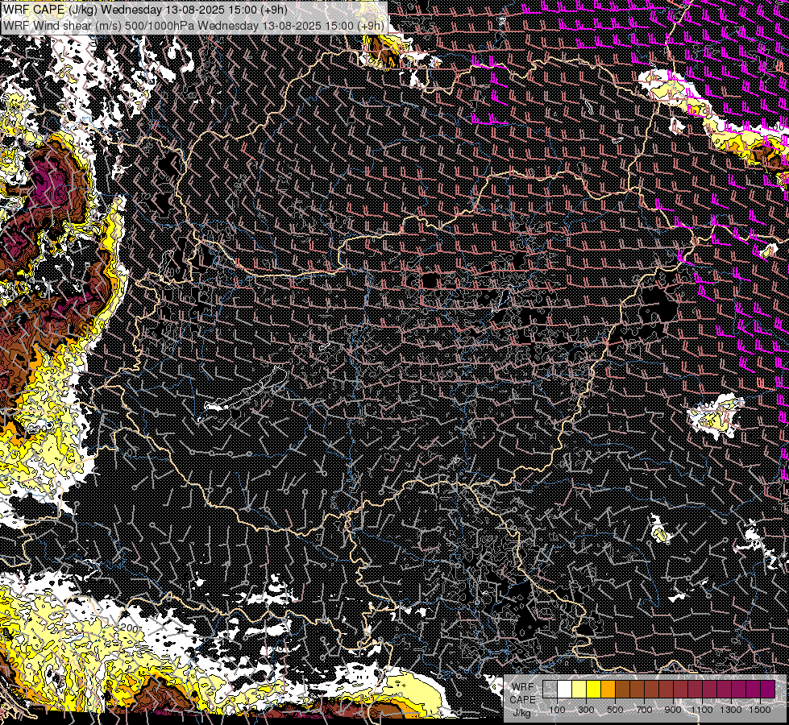Click the WRF CAPE title line
789x725 pixels.
click(x=145, y=10)
